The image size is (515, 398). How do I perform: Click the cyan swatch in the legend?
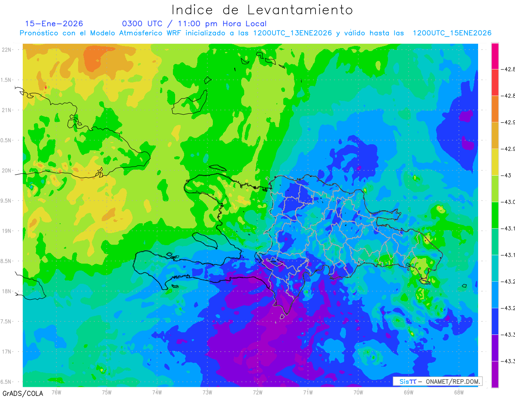click(x=495, y=268)
